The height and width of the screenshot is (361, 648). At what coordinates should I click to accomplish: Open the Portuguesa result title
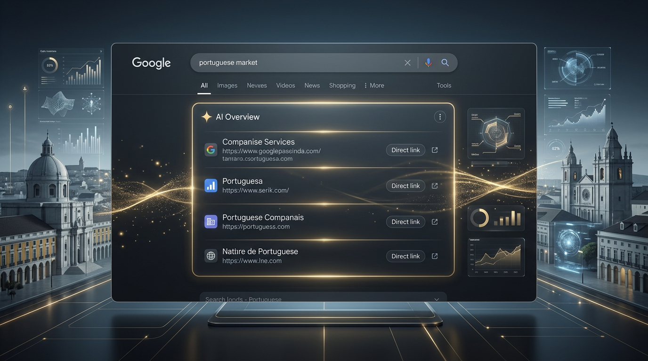(243, 181)
